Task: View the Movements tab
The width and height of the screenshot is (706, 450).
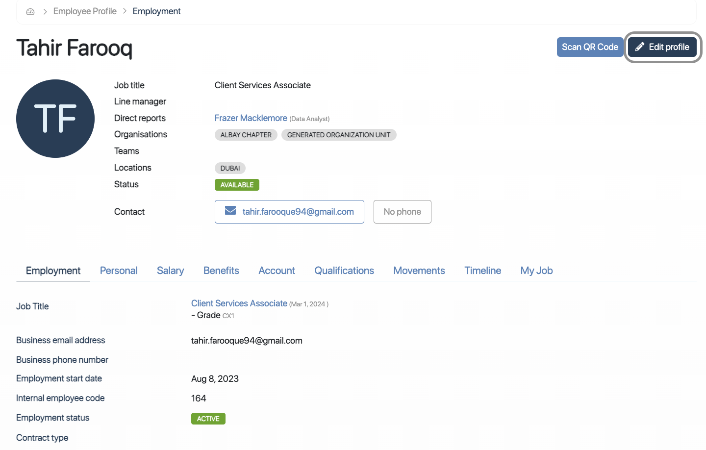Action: point(419,271)
